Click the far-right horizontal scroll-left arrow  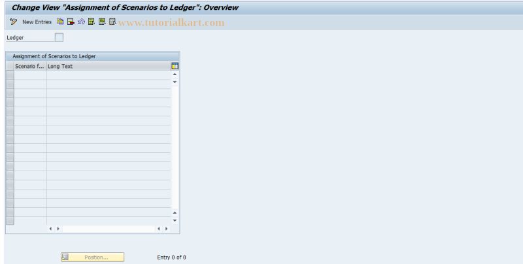158,229
